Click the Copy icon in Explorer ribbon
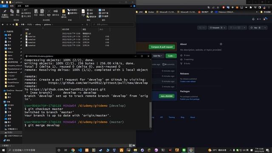Viewport: 272px width, 153px height. pyautogui.click(x=12, y=11)
